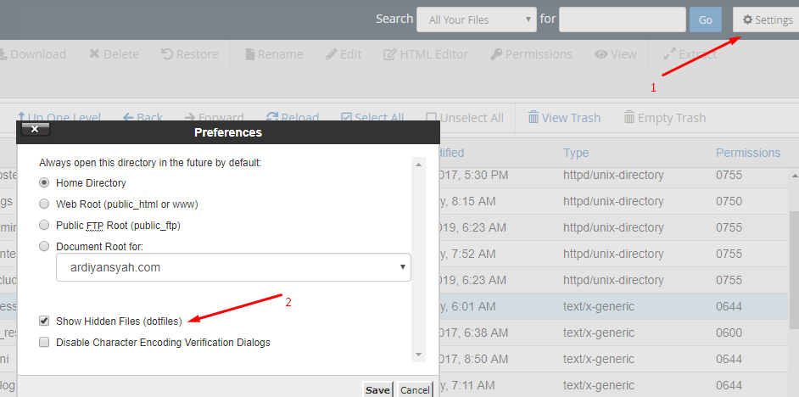
Task: Click the search text input field
Action: click(623, 20)
